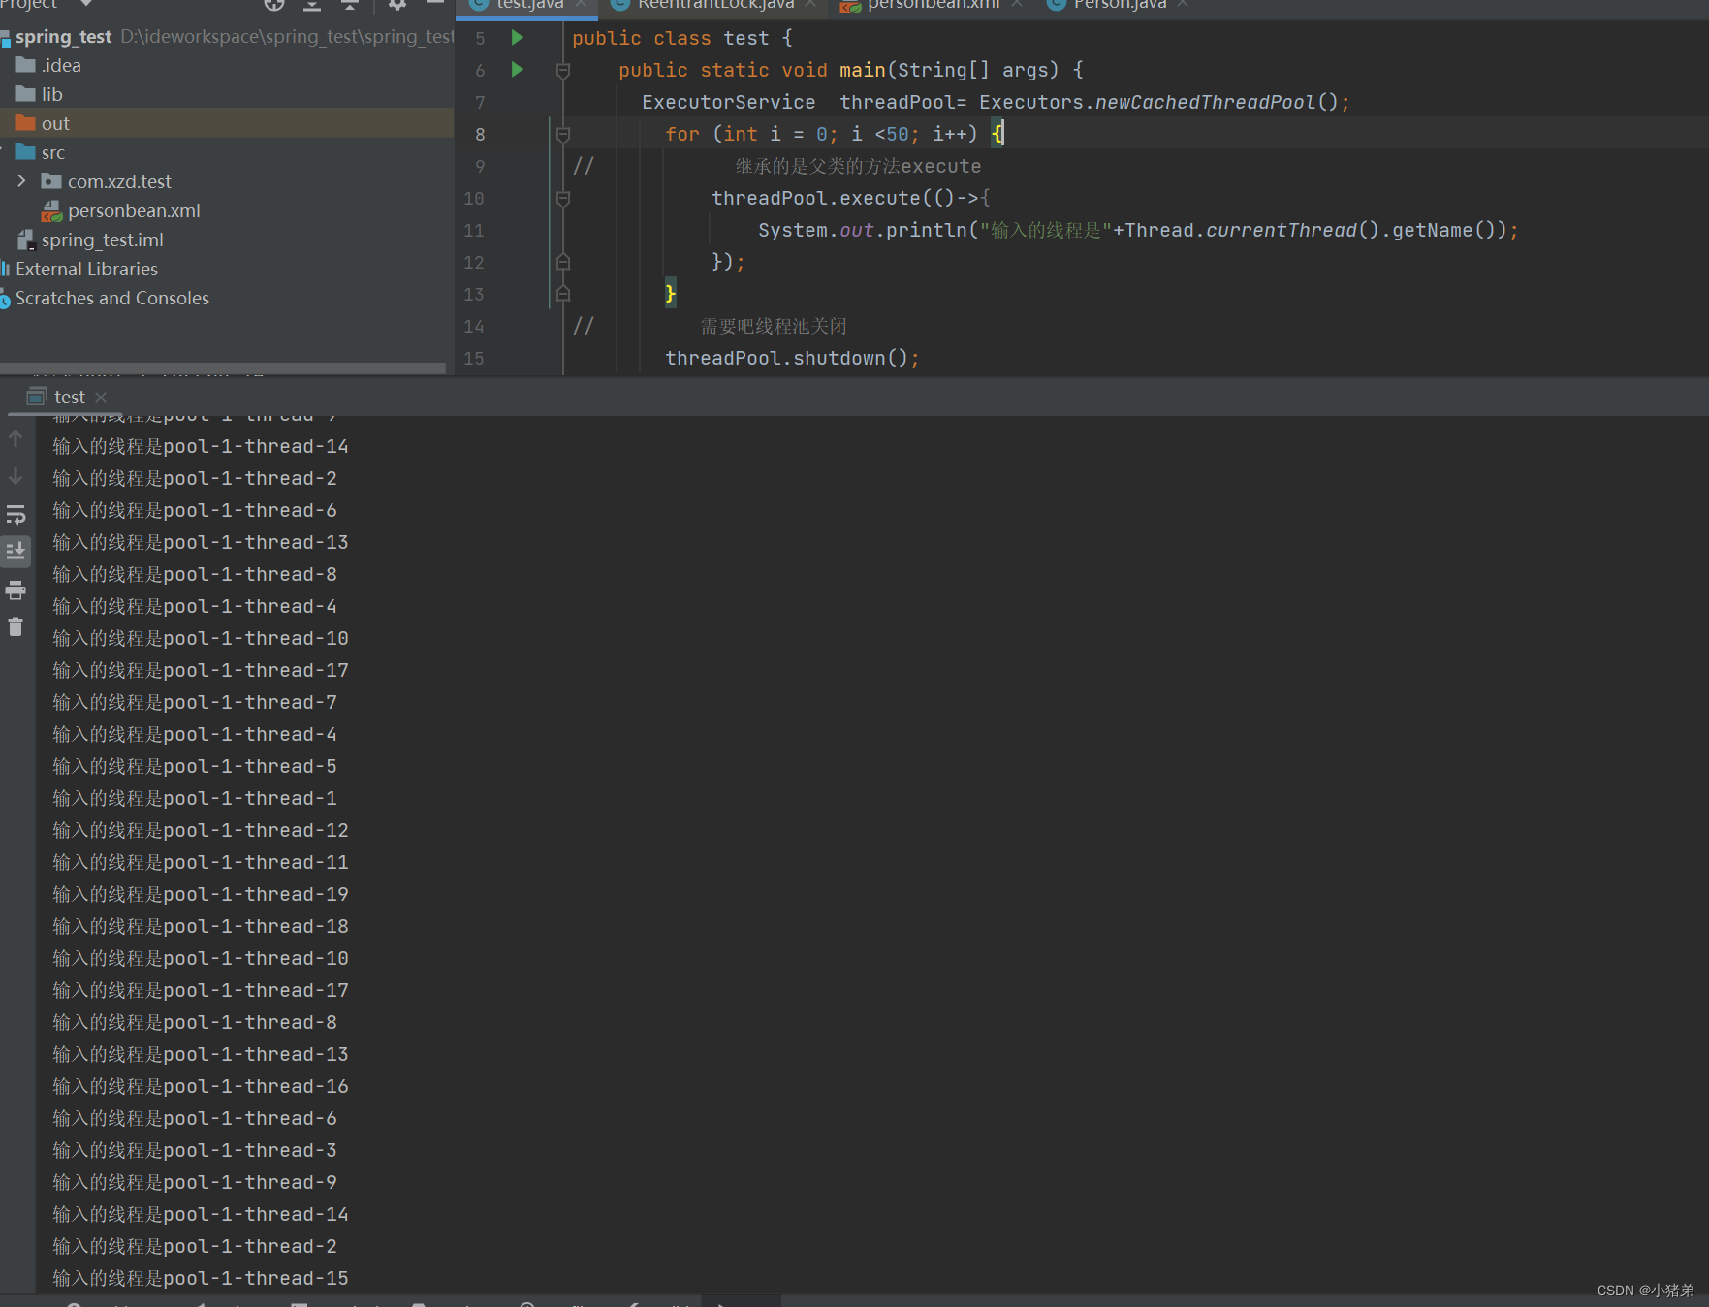Click console line pool-1-thread-15
1709x1307 pixels.
[x=201, y=1278]
